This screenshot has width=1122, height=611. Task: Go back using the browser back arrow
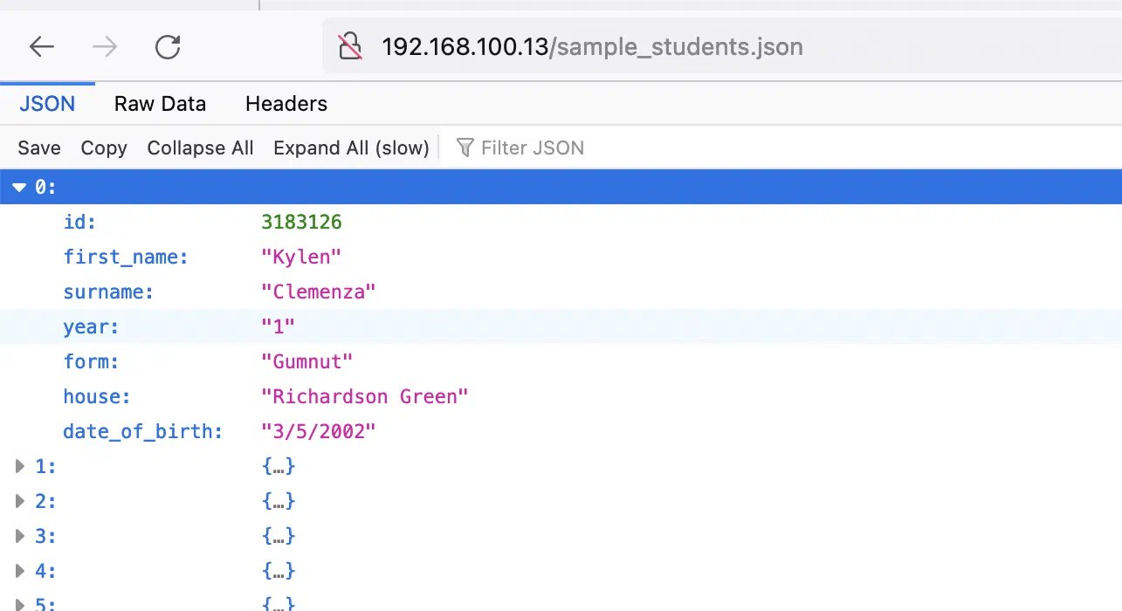click(x=42, y=46)
